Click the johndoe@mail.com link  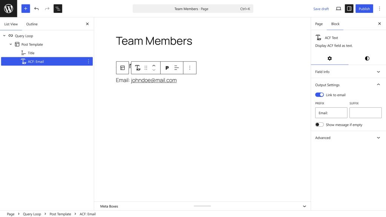(x=154, y=80)
